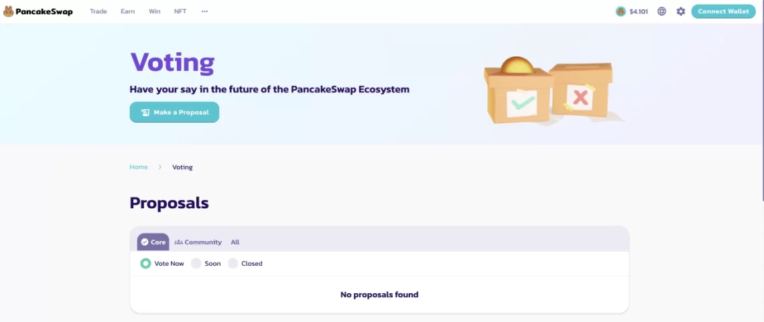This screenshot has width=764, height=322.
Task: Click the PancakeSwap bunny logo
Action: (x=8, y=11)
